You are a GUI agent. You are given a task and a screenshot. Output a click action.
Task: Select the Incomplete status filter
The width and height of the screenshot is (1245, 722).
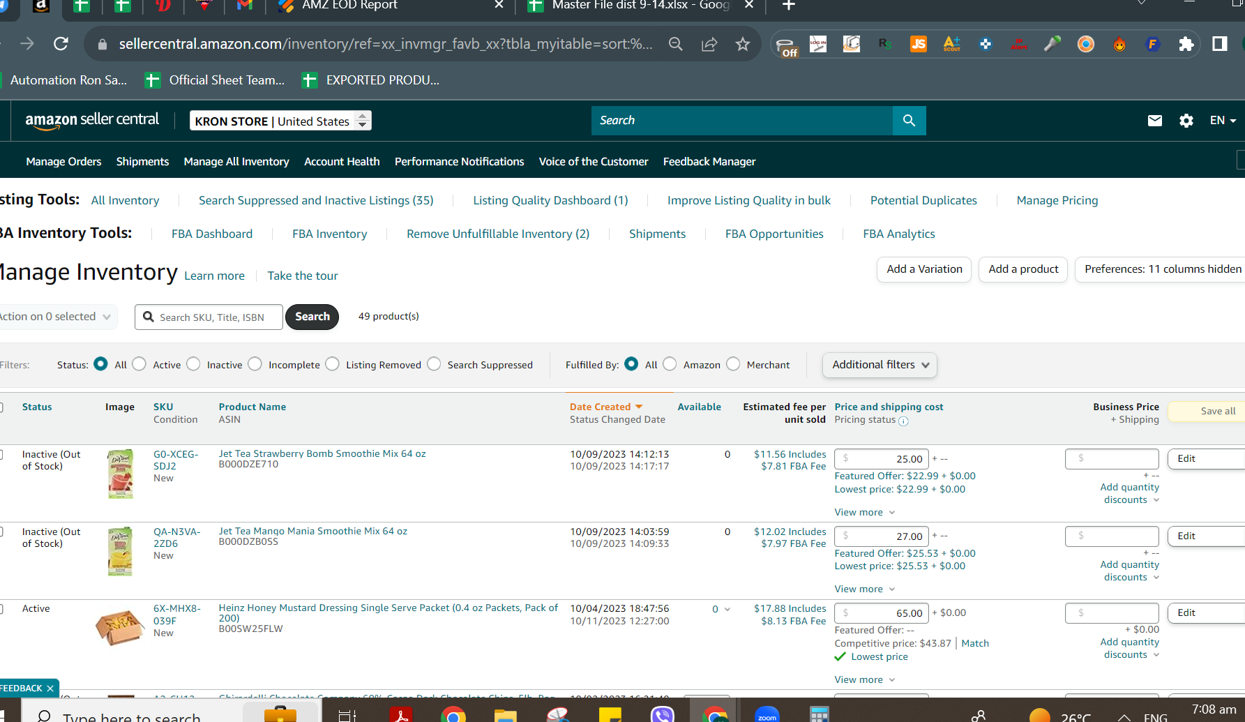click(x=255, y=364)
